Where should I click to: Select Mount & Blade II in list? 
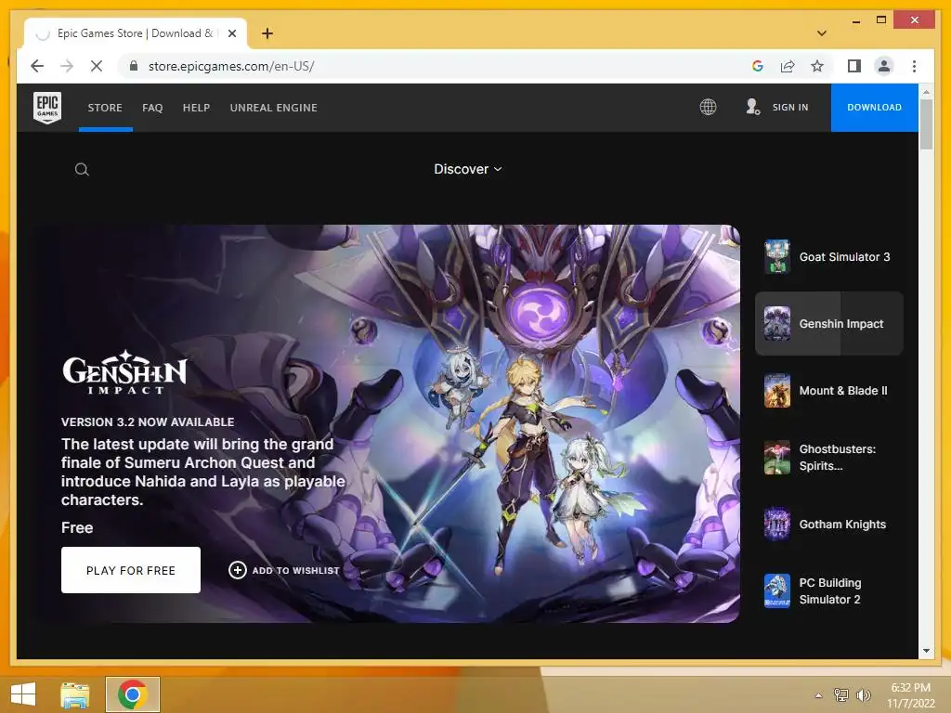click(828, 391)
